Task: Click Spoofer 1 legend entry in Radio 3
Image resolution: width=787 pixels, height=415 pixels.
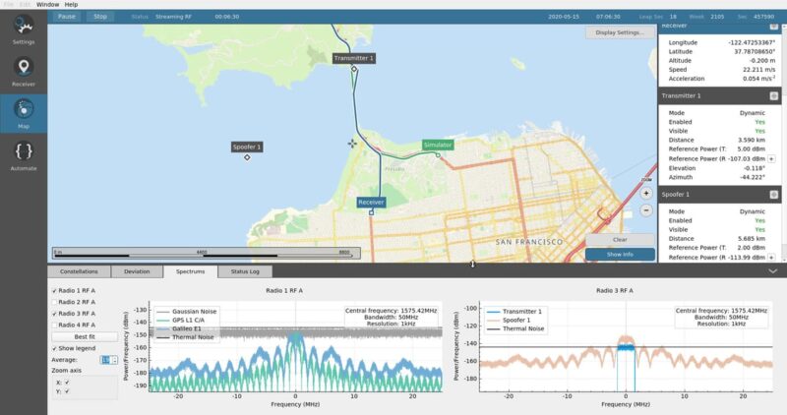Action: point(509,321)
